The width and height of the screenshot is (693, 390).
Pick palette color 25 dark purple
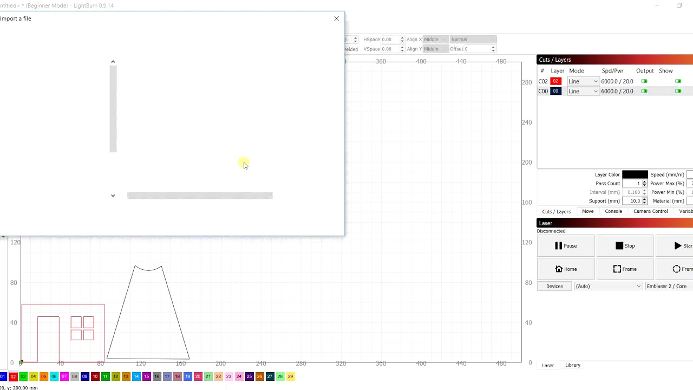click(x=249, y=376)
